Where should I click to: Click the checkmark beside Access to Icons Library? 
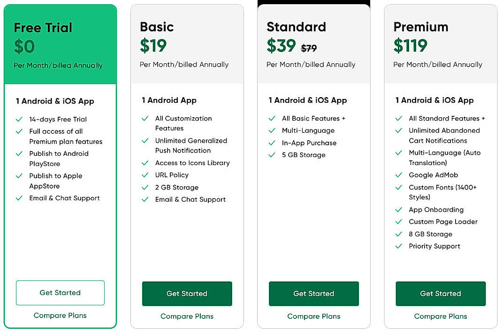(145, 163)
